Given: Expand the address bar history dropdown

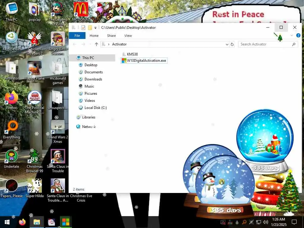Looking at the screenshot, I should (227, 45).
